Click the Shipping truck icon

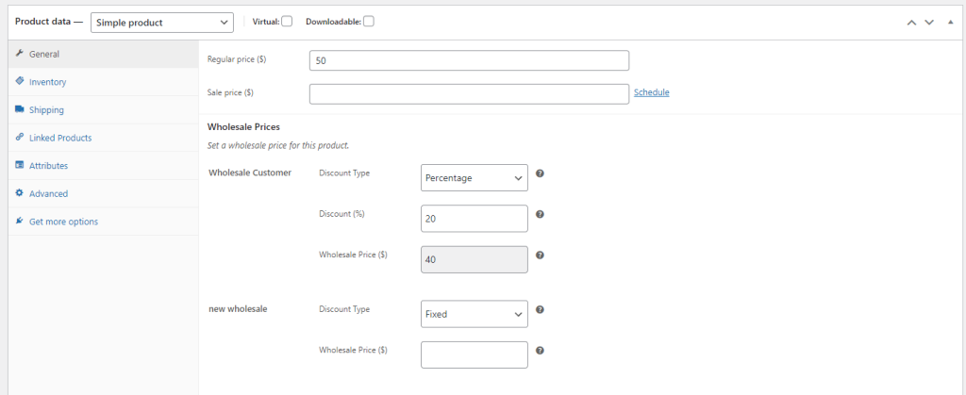[x=19, y=109]
